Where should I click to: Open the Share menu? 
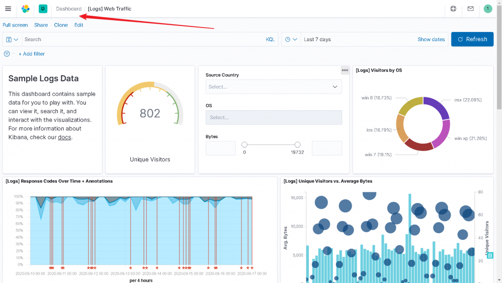click(41, 25)
